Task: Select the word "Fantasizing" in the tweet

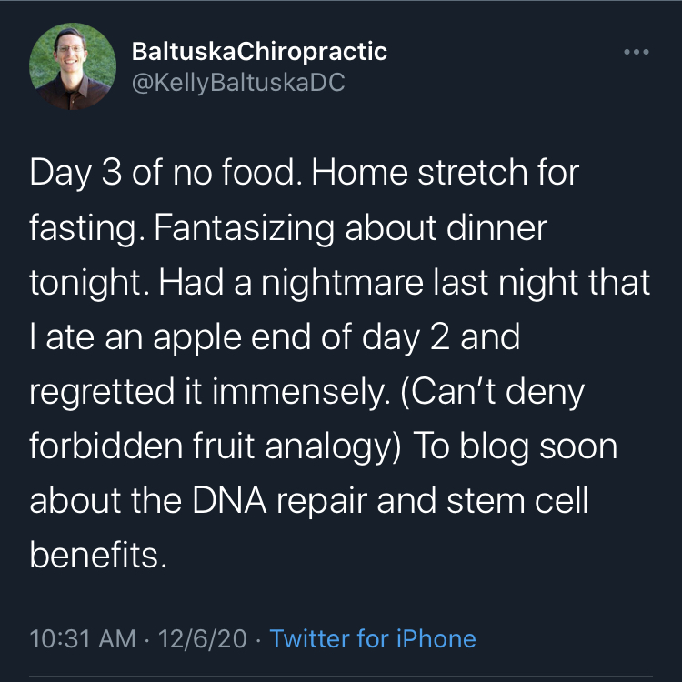Action: pos(244,228)
